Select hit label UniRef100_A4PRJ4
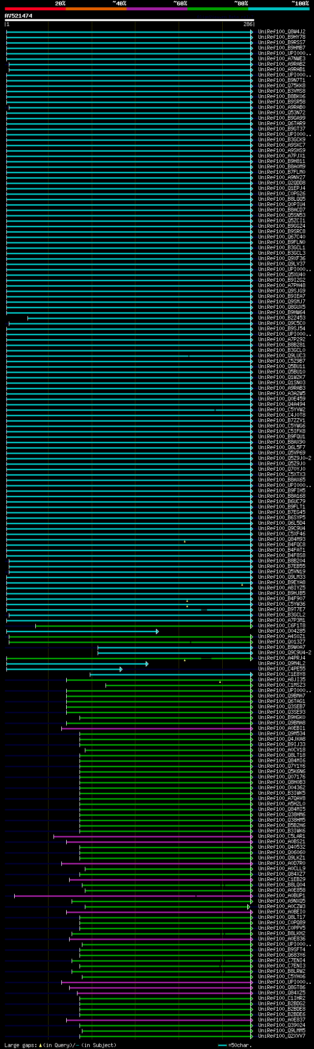Screen dimensions: 314x1049 (x=282, y=658)
